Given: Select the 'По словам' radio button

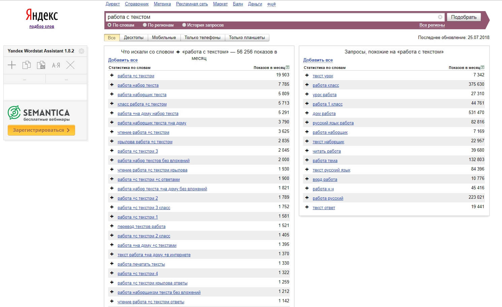Looking at the screenshot, I should click(109, 25).
